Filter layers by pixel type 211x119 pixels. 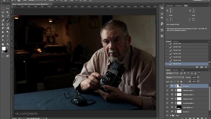(181, 73)
